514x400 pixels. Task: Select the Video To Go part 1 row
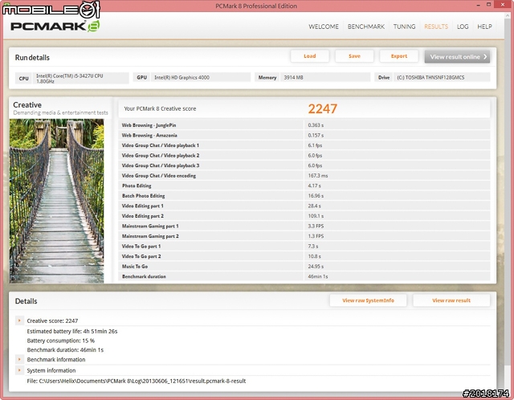304,247
